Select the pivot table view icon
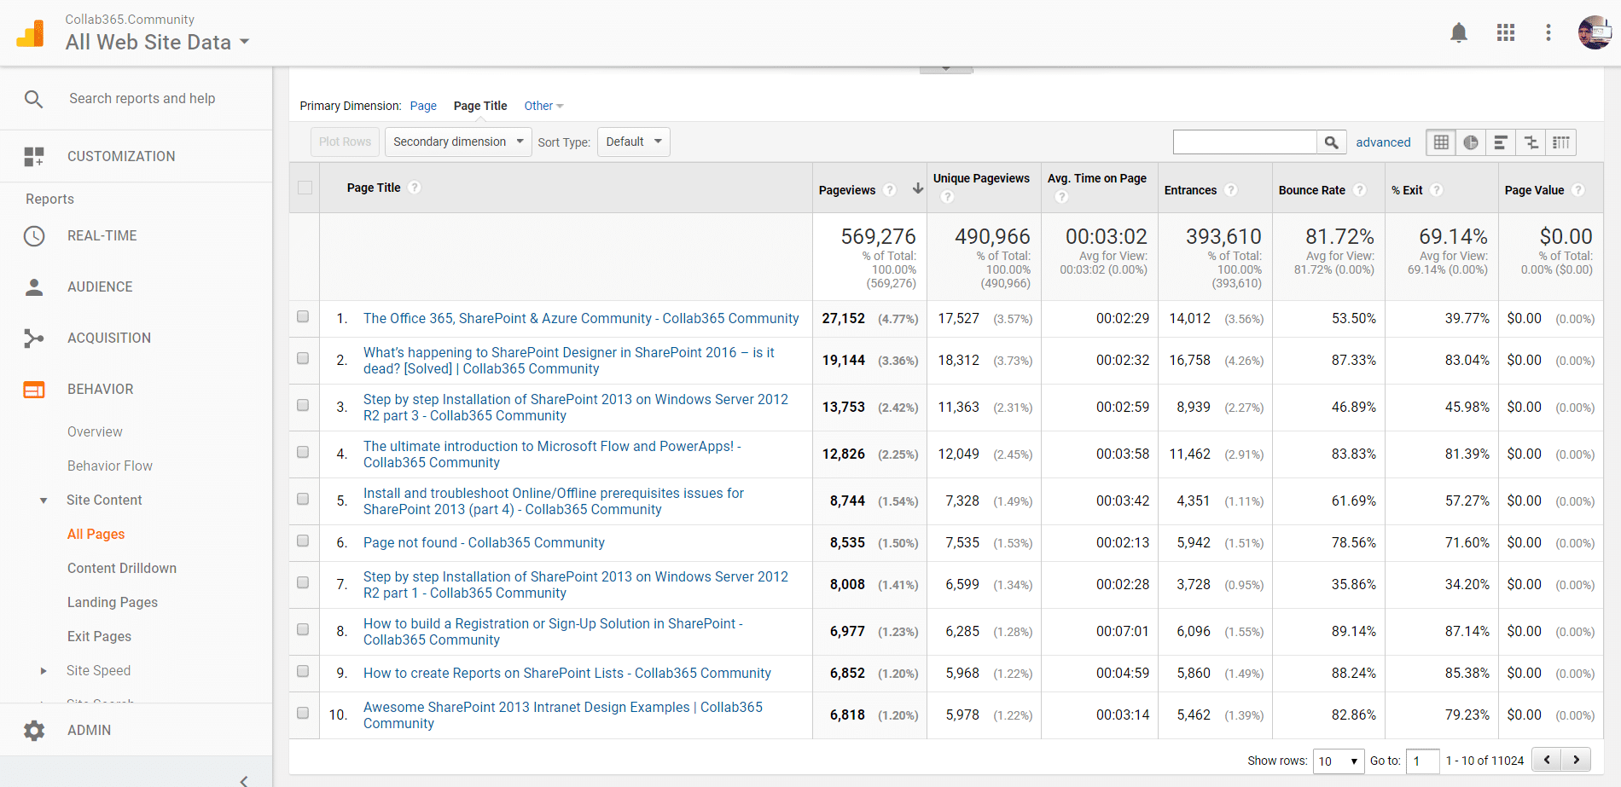Image resolution: width=1621 pixels, height=787 pixels. pos(1560,142)
